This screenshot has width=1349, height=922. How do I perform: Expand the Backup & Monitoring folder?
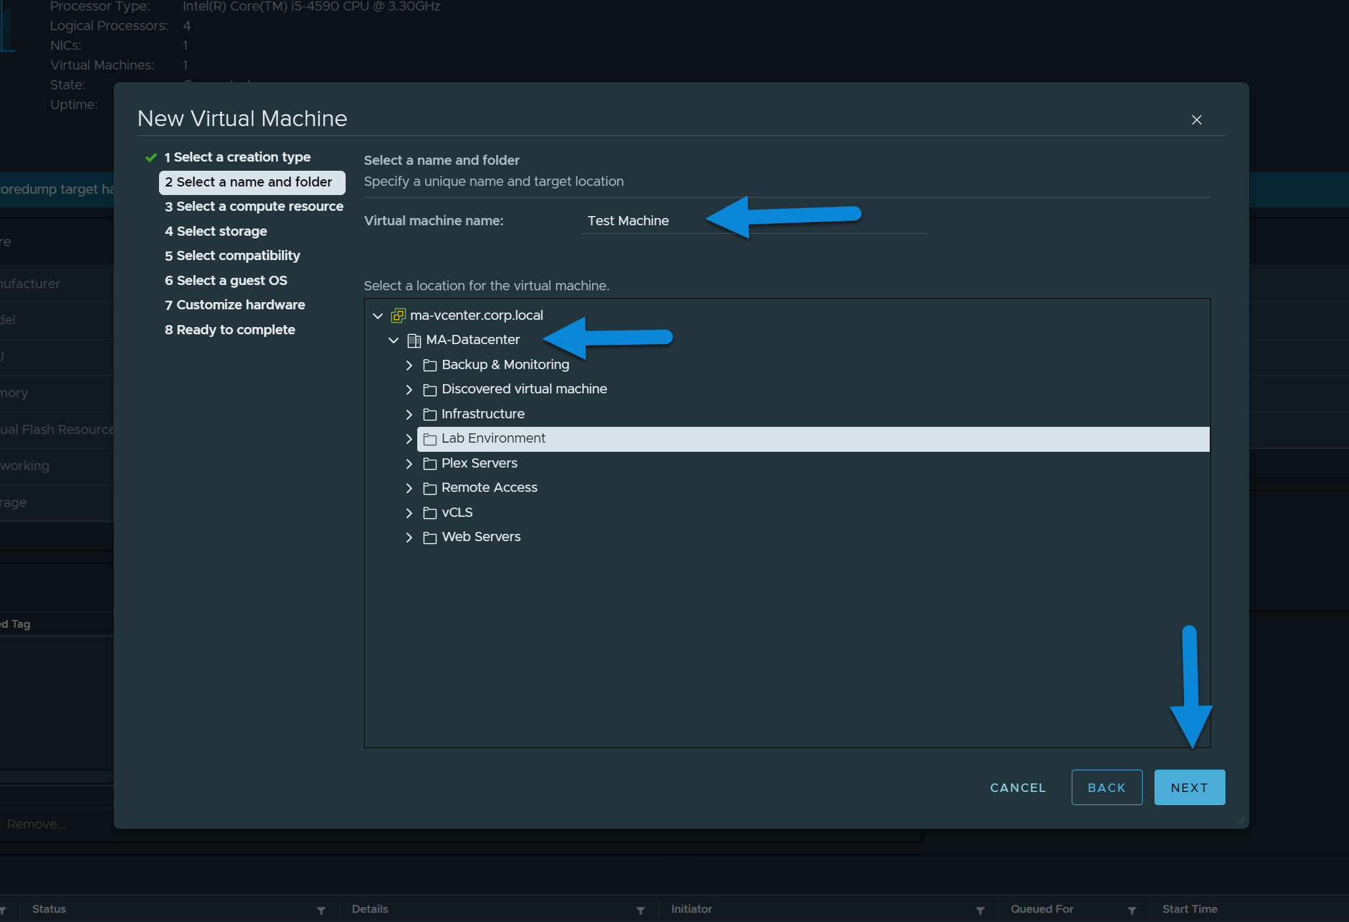tap(409, 365)
